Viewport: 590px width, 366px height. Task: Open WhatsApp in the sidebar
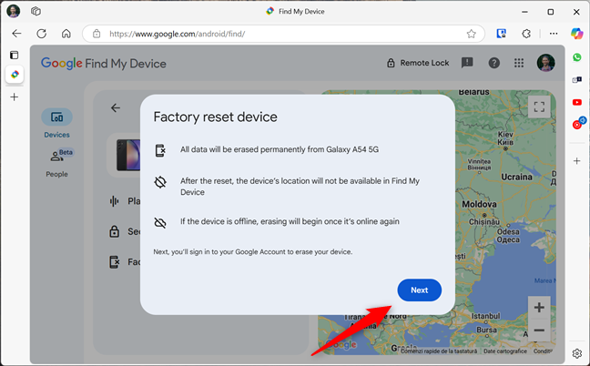coord(577,57)
